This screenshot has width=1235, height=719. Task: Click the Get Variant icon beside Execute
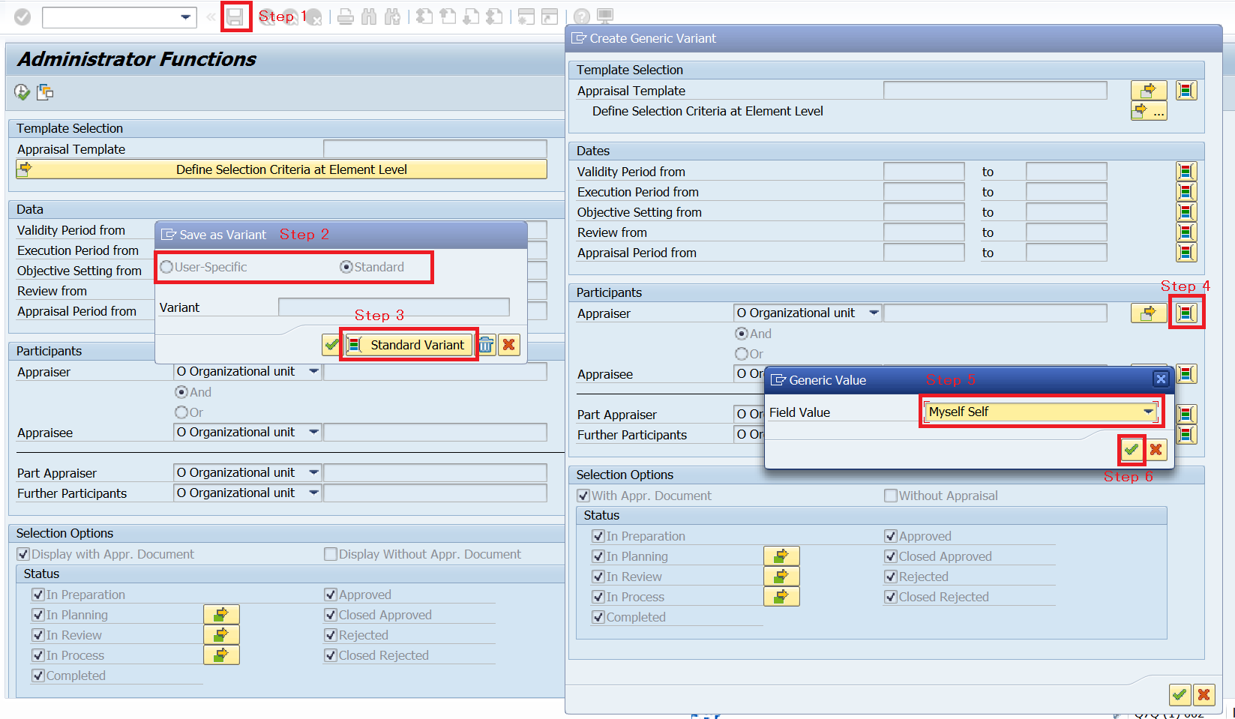pos(45,92)
